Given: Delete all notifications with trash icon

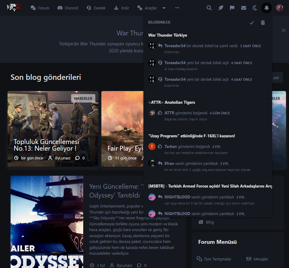Looking at the screenshot, I should [263, 22].
